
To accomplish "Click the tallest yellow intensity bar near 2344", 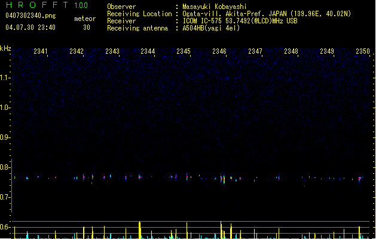I will [x=139, y=230].
